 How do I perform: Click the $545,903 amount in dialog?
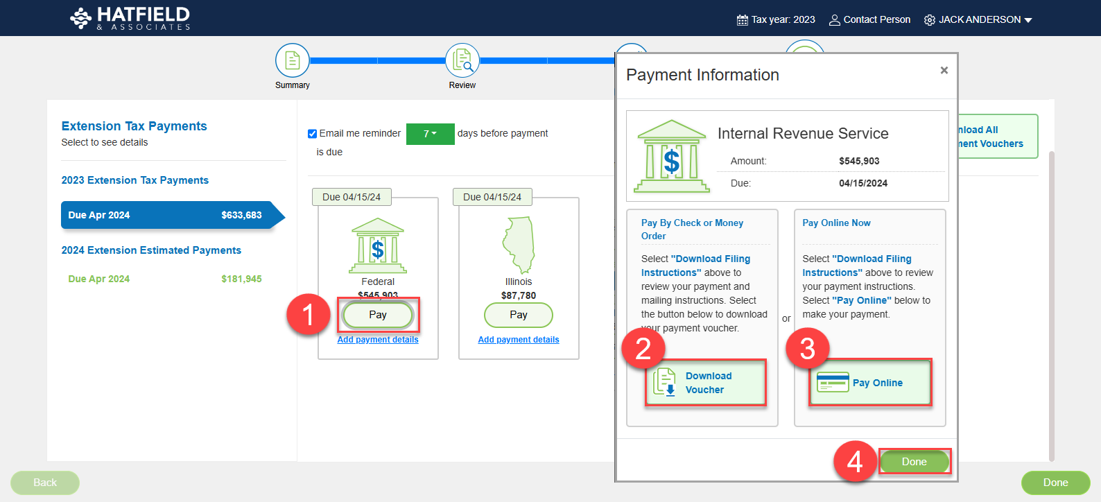point(859,161)
